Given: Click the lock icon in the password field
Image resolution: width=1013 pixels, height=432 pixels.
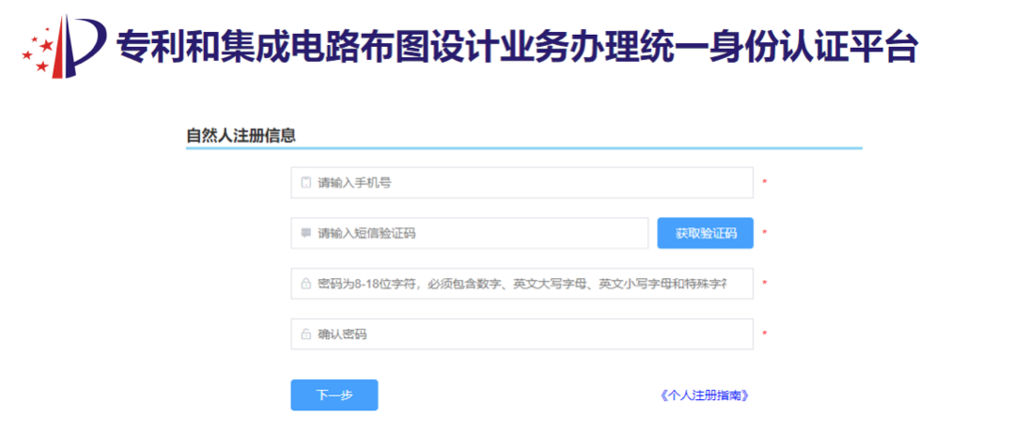Looking at the screenshot, I should pyautogui.click(x=306, y=284).
